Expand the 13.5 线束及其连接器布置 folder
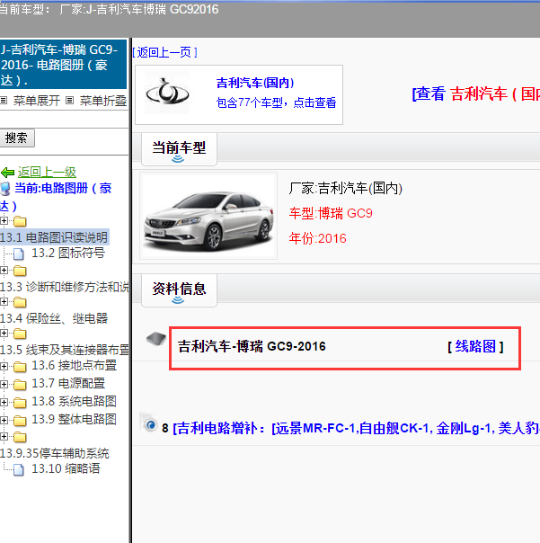The image size is (540, 543). point(4,334)
